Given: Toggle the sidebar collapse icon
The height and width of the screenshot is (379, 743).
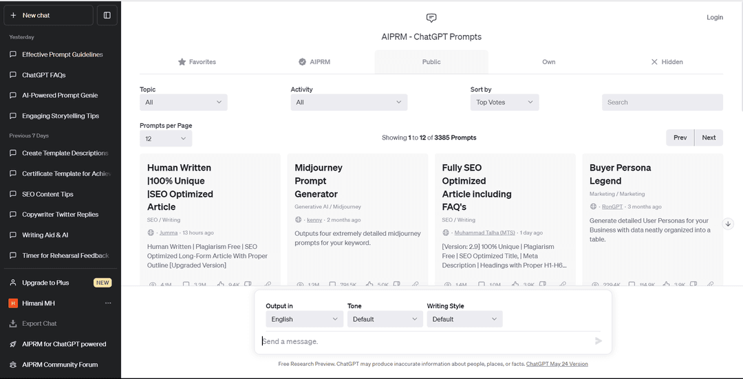Looking at the screenshot, I should tap(107, 15).
